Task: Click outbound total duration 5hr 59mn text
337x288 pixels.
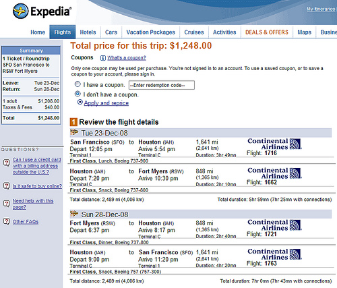Action: click(x=274, y=200)
